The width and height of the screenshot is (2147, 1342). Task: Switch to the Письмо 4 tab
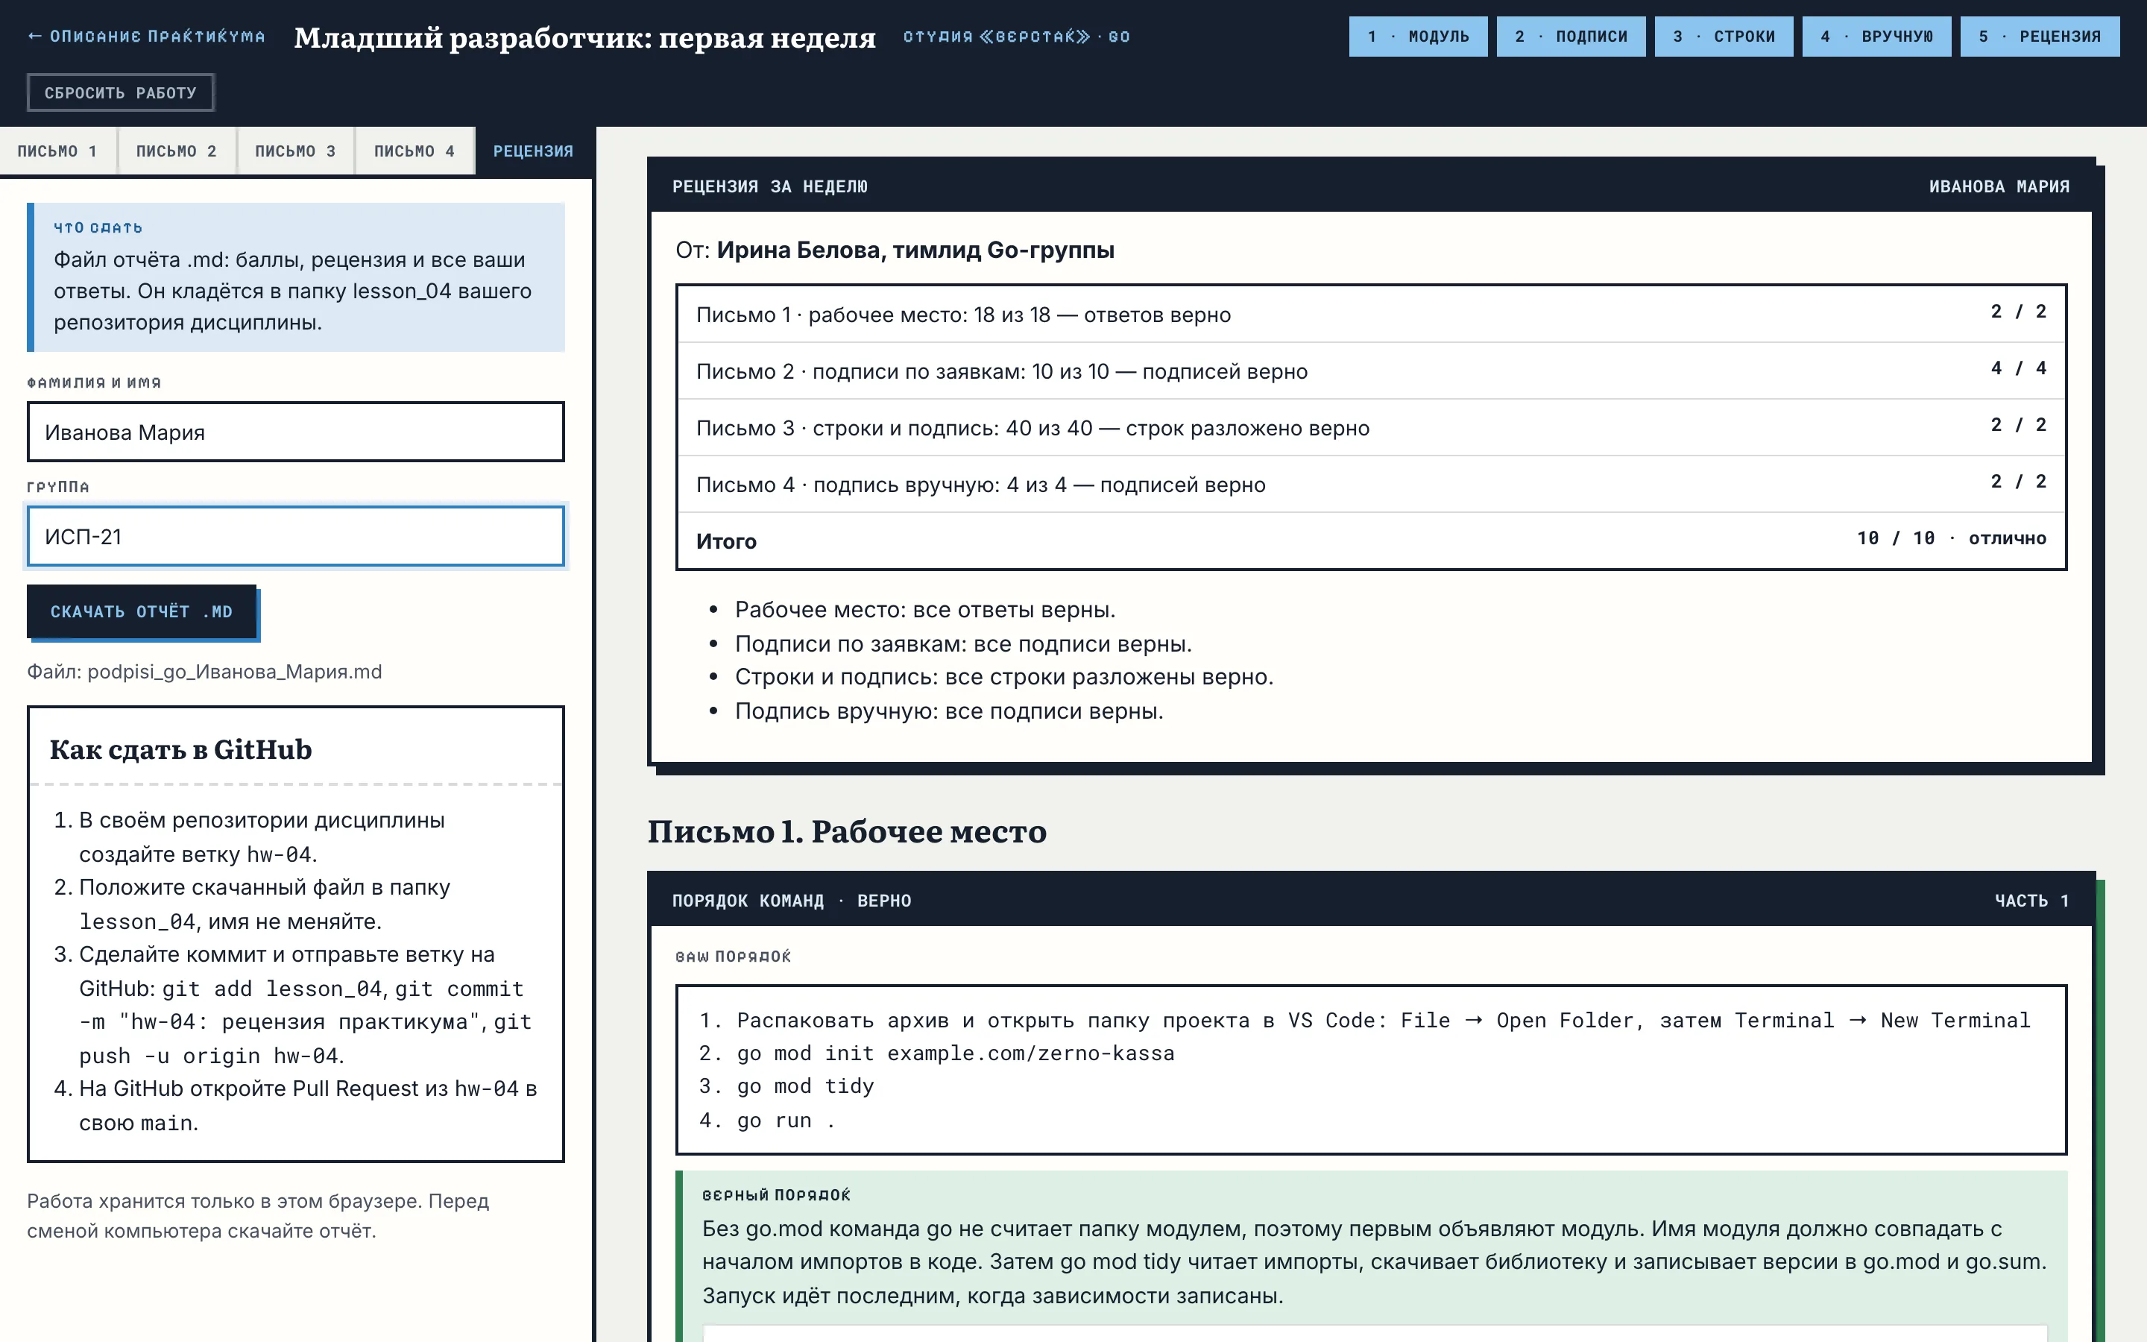click(414, 151)
